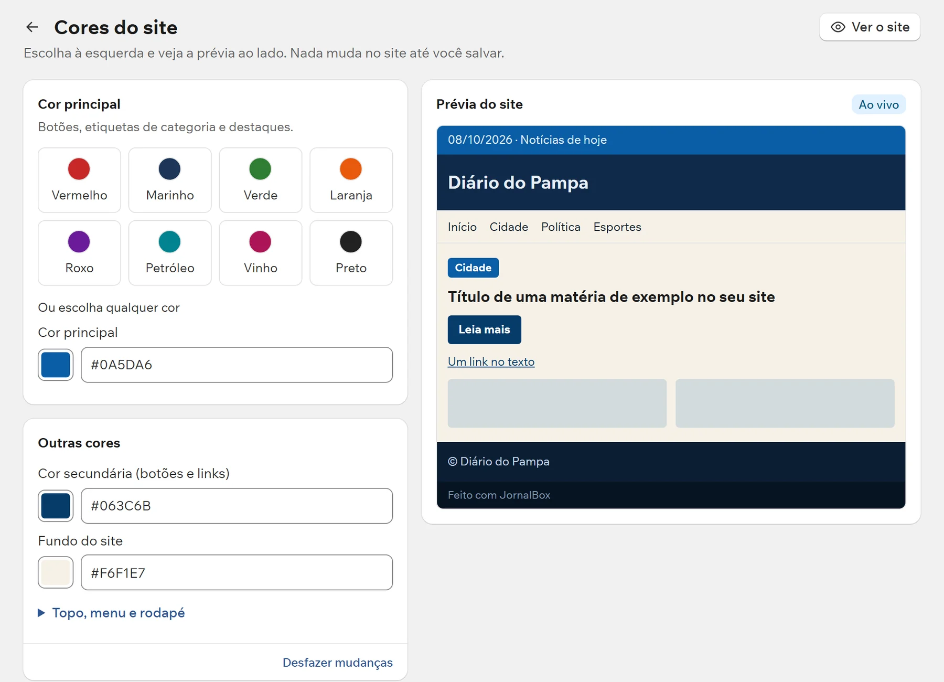Open the Cor principal color picker swatch
Image resolution: width=944 pixels, height=682 pixels.
[x=56, y=365]
